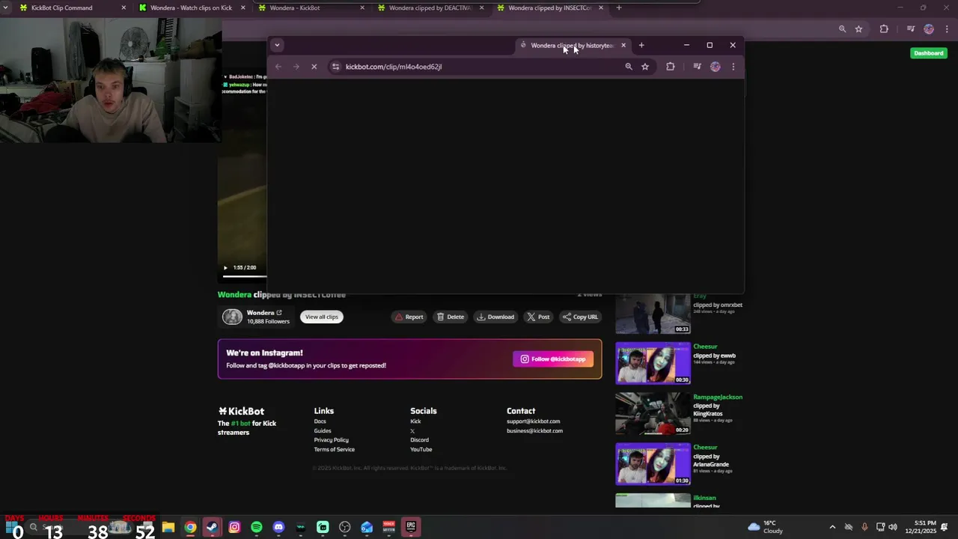The image size is (958, 539).
Task: Open Steam from the taskbar
Action: [213, 527]
